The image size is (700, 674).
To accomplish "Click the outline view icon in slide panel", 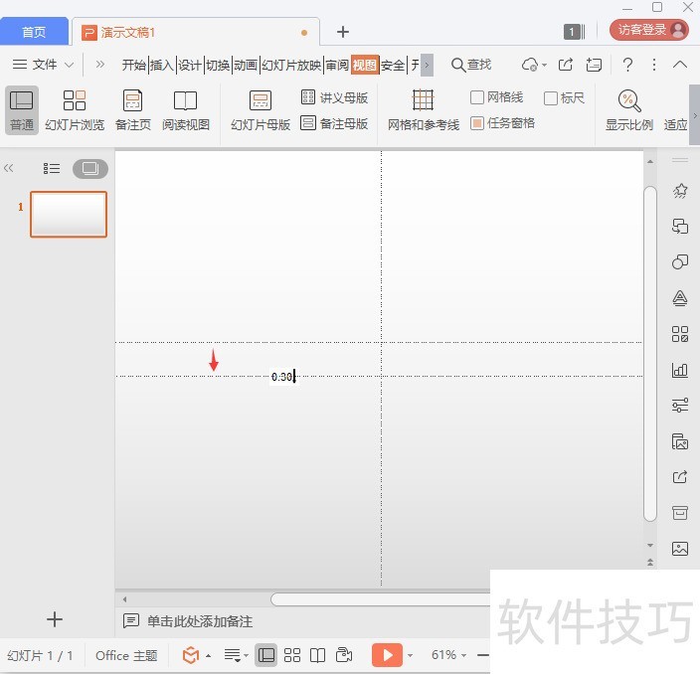I will click(52, 169).
